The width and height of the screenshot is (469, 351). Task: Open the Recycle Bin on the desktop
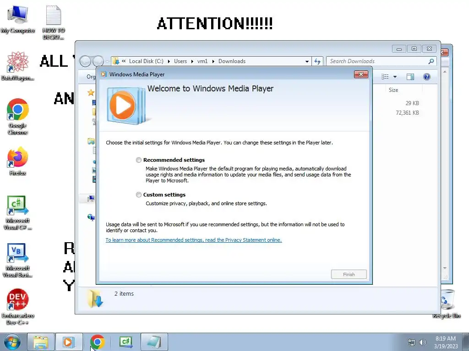coord(447,304)
